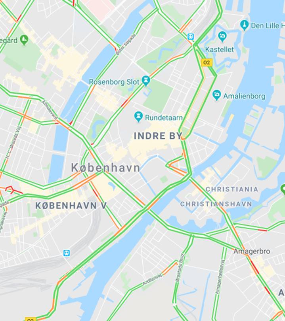The width and height of the screenshot is (285, 321).
Task: Click the Kastellet place name
Action: [220, 49]
